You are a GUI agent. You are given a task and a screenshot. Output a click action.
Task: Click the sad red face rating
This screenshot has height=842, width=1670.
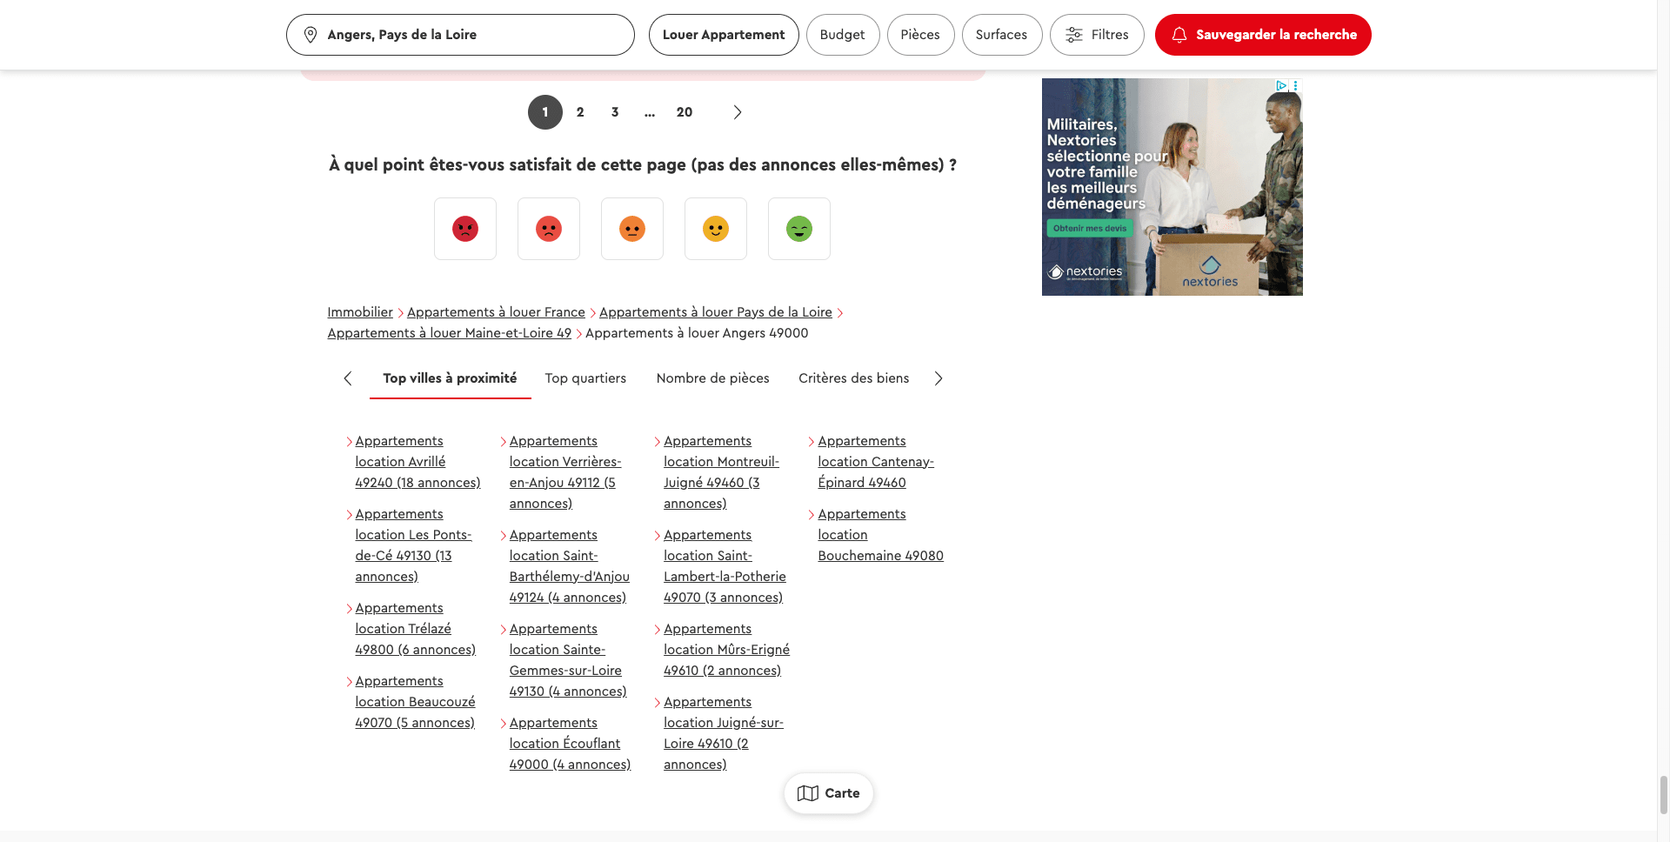(x=549, y=229)
